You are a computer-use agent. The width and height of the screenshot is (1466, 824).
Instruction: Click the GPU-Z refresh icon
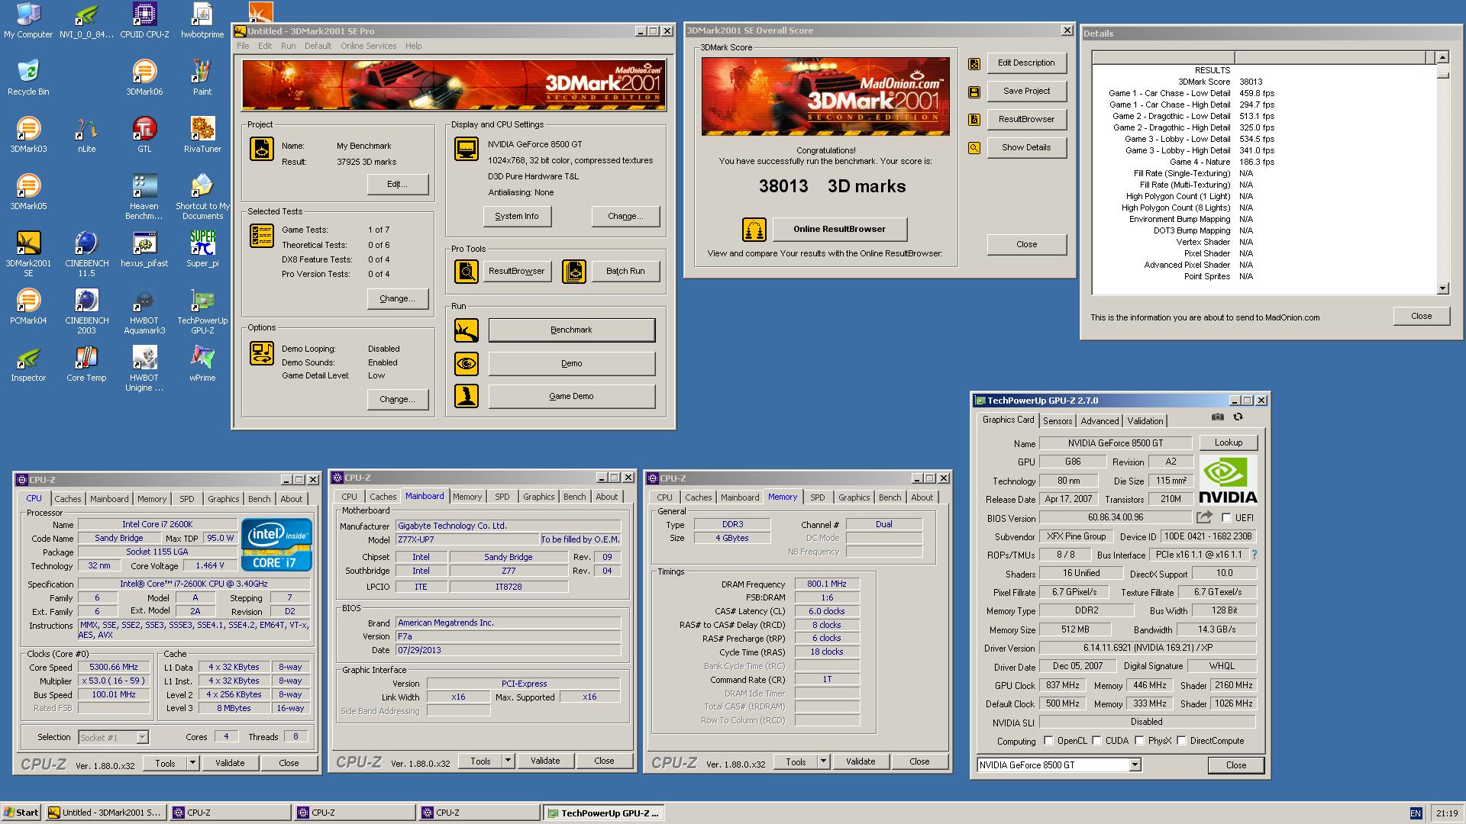coord(1238,417)
